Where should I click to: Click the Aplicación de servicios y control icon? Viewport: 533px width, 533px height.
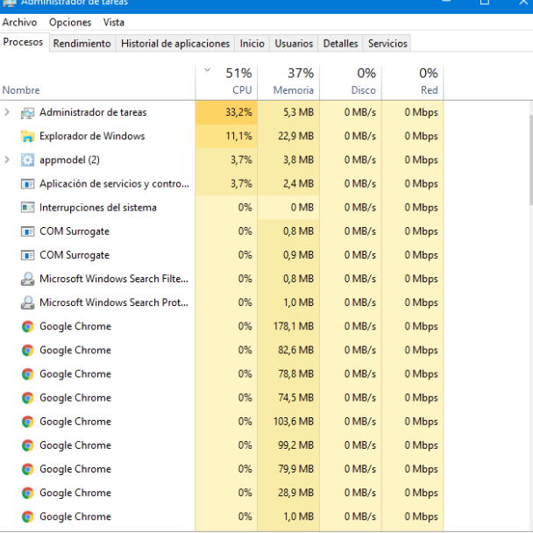coord(27,184)
